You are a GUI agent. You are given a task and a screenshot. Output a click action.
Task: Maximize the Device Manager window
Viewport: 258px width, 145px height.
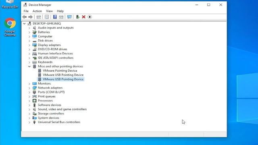click(x=209, y=5)
